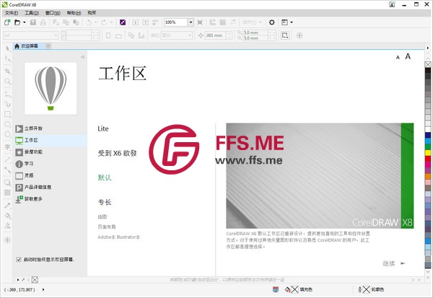The image size is (433, 298).
Task: Click the large A increase text size
Action: pyautogui.click(x=408, y=56)
